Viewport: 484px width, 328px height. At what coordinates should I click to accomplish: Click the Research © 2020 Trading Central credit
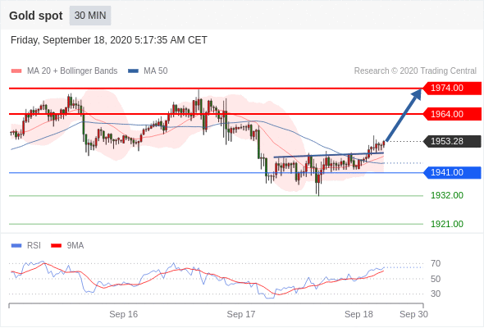[415, 71]
